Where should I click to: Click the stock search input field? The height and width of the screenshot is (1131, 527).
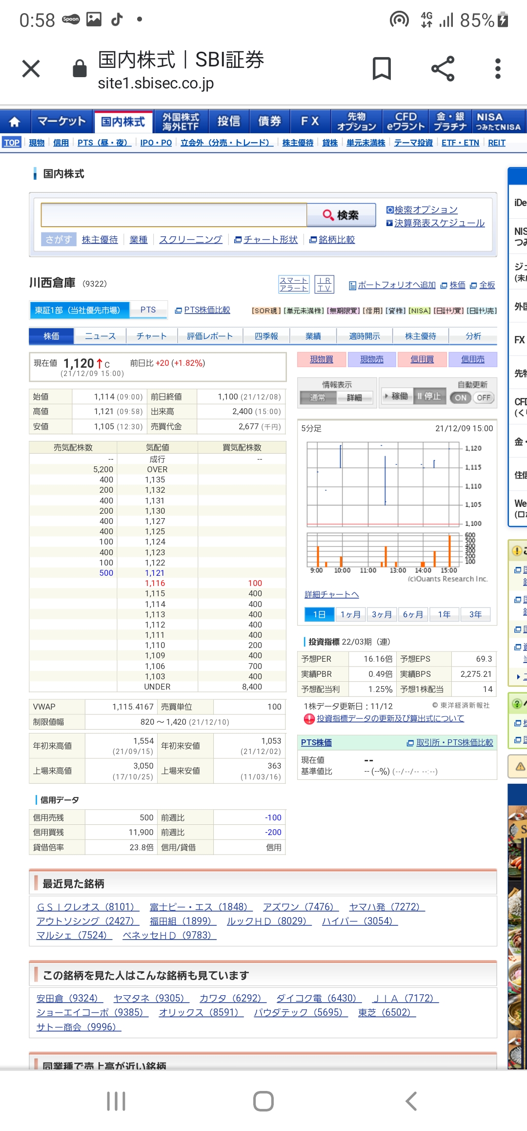[x=174, y=215]
